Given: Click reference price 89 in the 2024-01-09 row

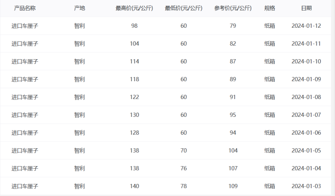Looking at the screenshot, I should [x=233, y=79].
